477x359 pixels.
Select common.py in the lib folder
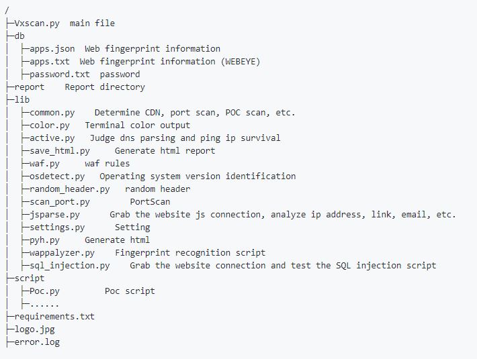pos(52,113)
